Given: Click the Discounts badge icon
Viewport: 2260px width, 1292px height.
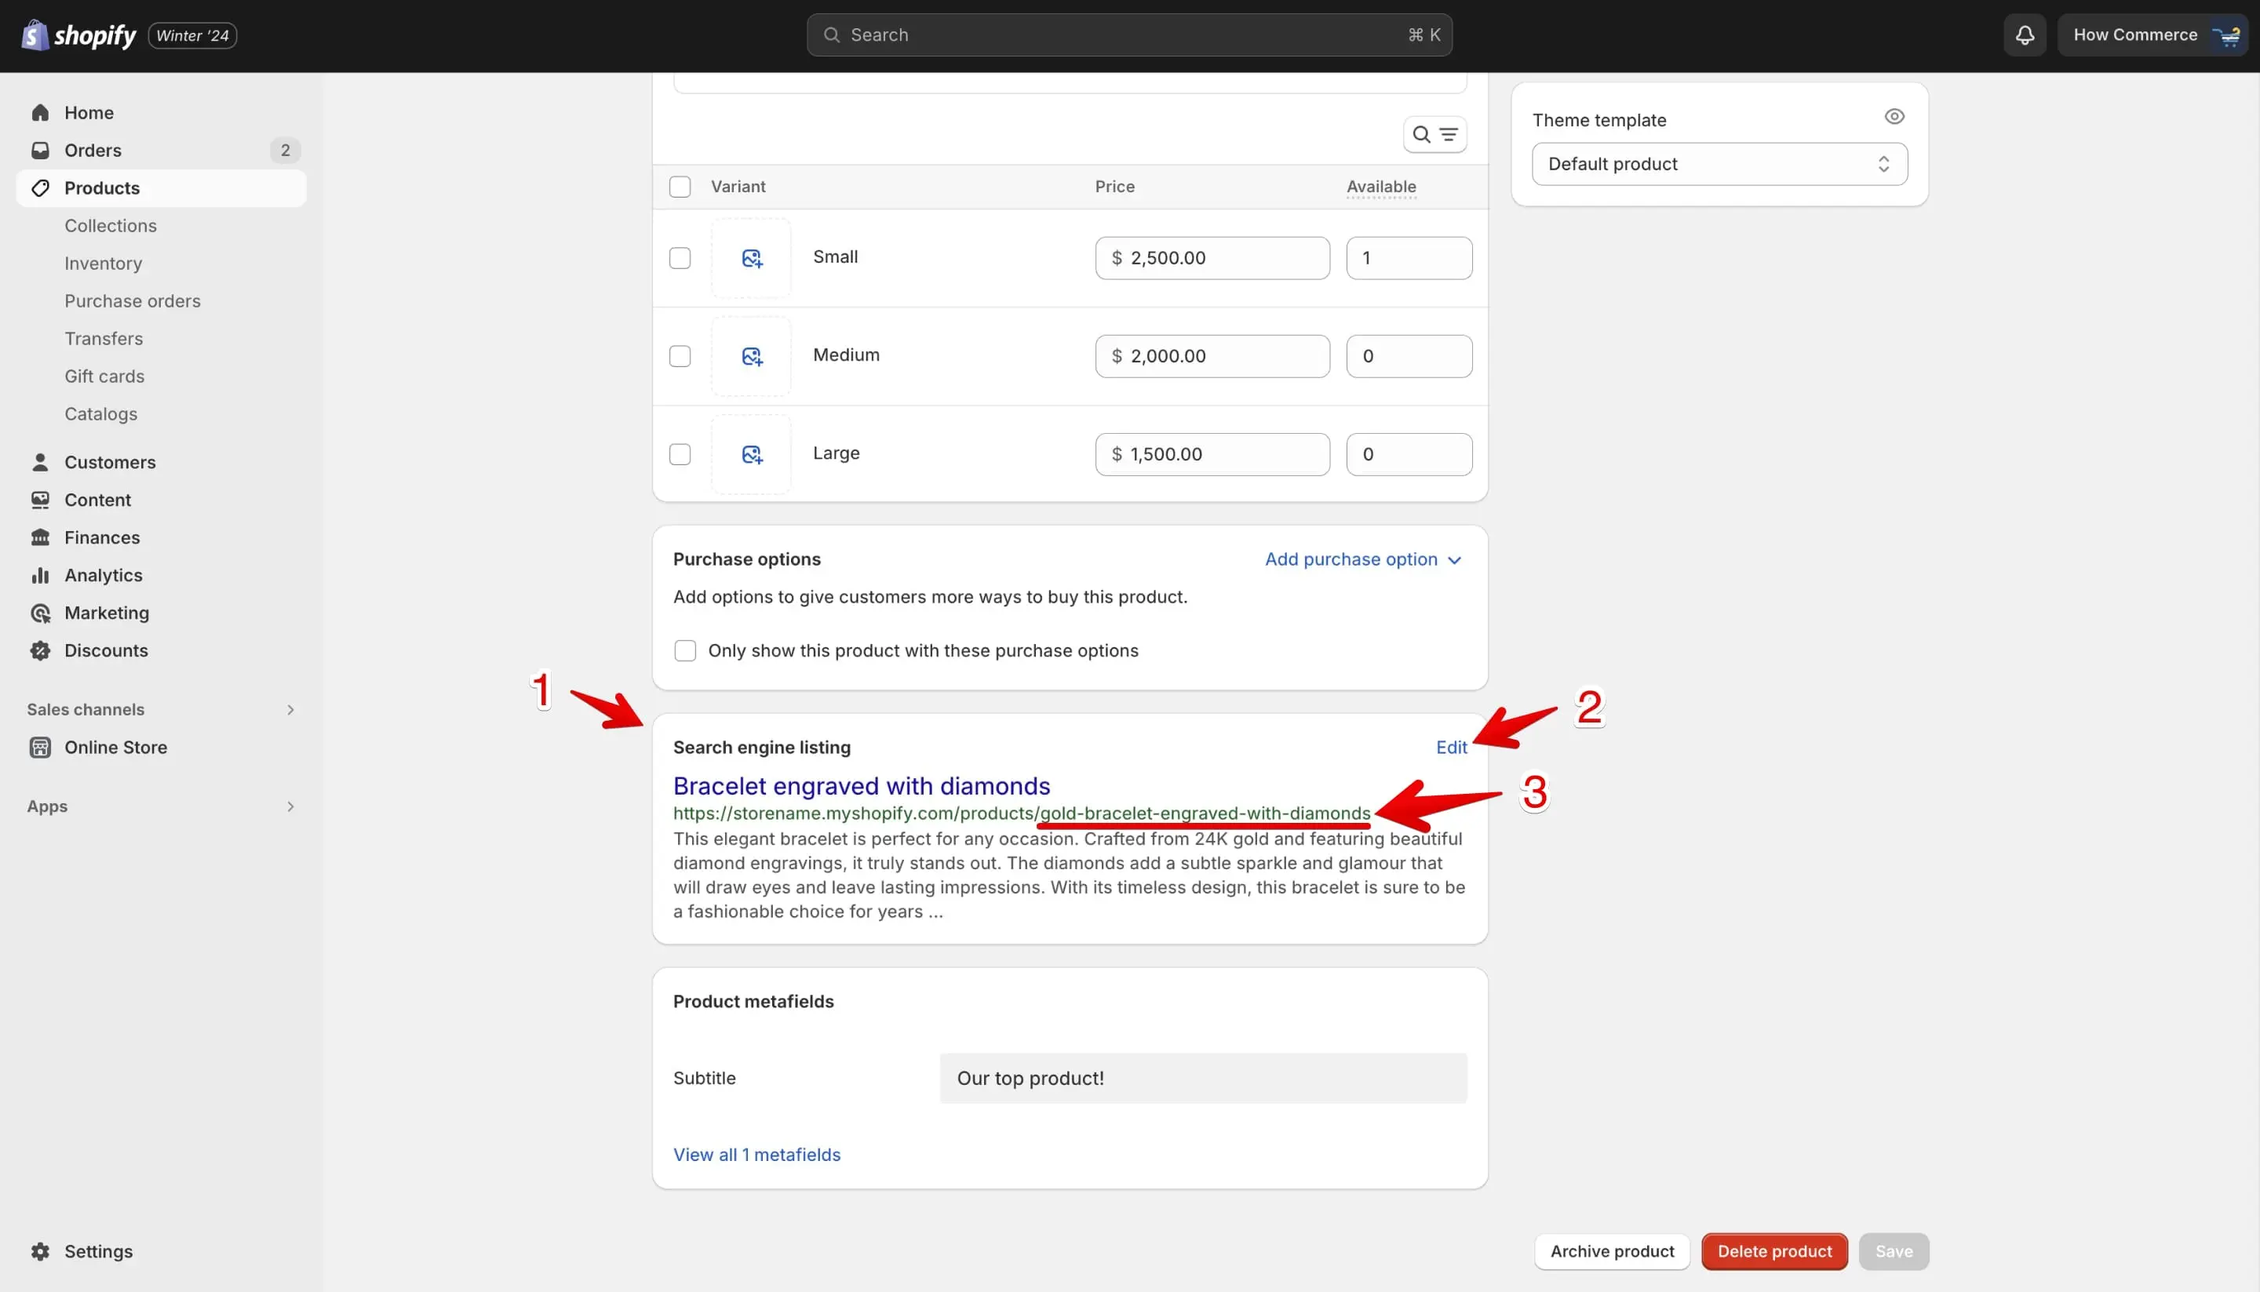Looking at the screenshot, I should click(40, 650).
